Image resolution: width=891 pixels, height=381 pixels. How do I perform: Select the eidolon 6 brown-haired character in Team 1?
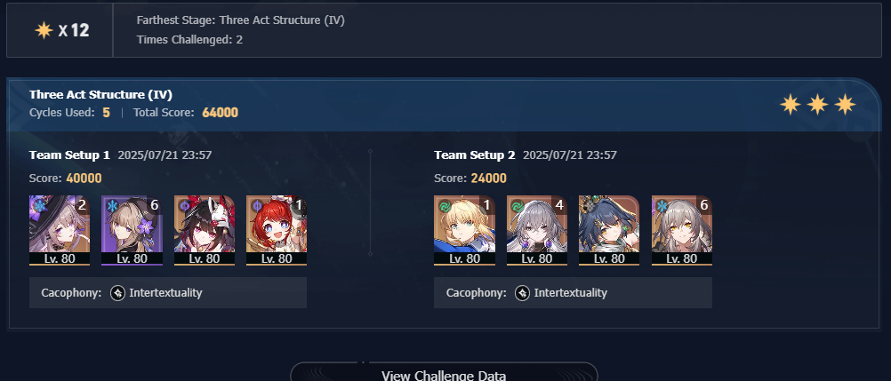(132, 230)
